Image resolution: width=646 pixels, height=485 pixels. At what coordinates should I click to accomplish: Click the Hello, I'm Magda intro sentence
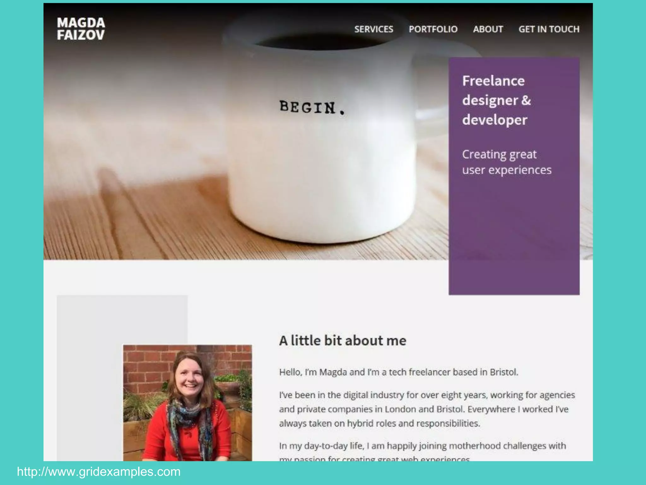(x=399, y=372)
